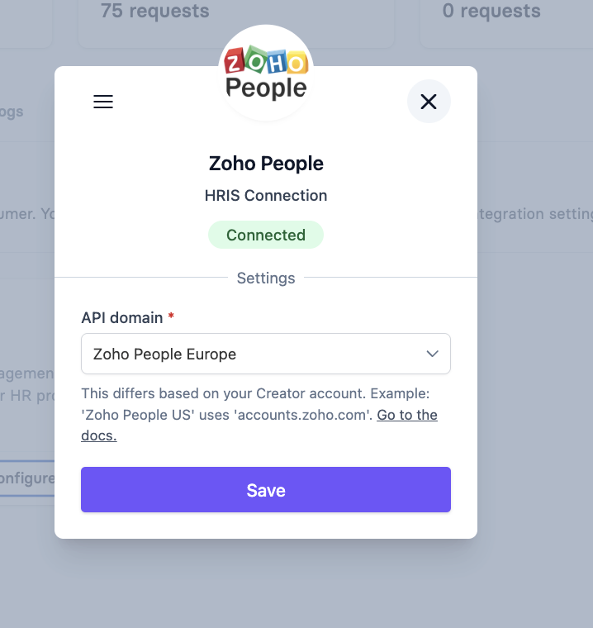Select the 0 requests card
This screenshot has height=628, width=593.
491,12
